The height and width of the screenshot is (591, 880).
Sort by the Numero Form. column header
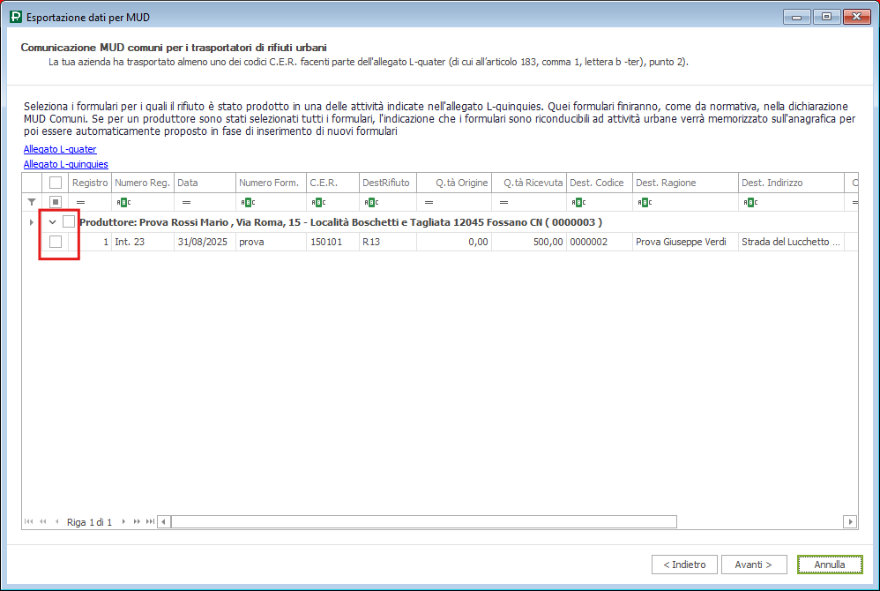pos(270,183)
